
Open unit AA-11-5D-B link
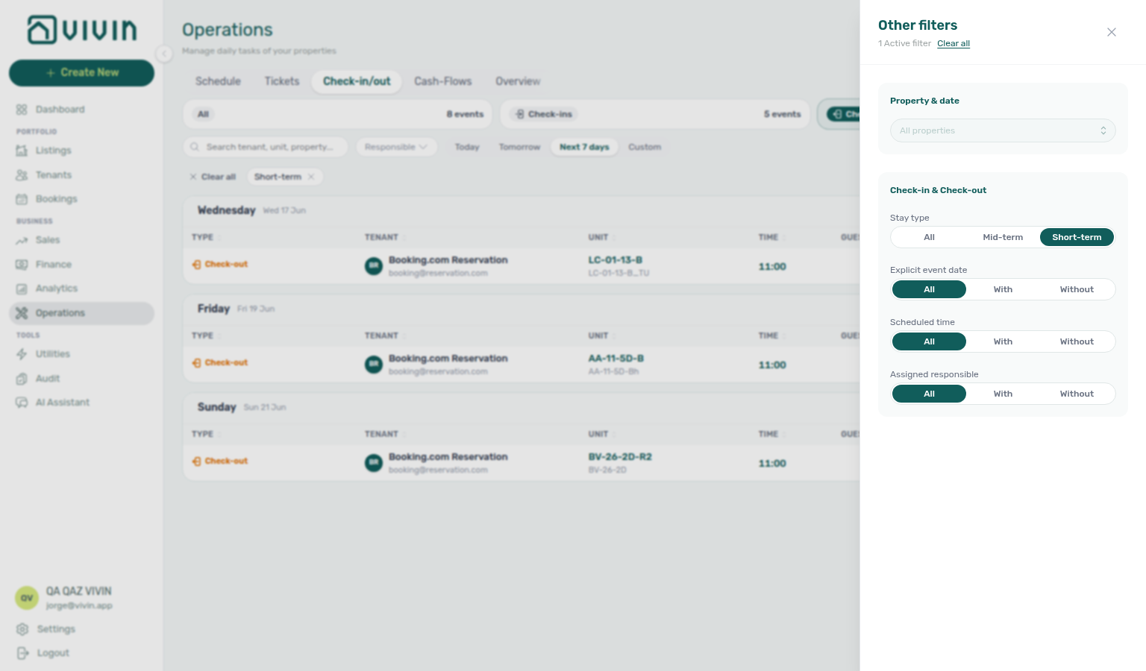pos(616,359)
